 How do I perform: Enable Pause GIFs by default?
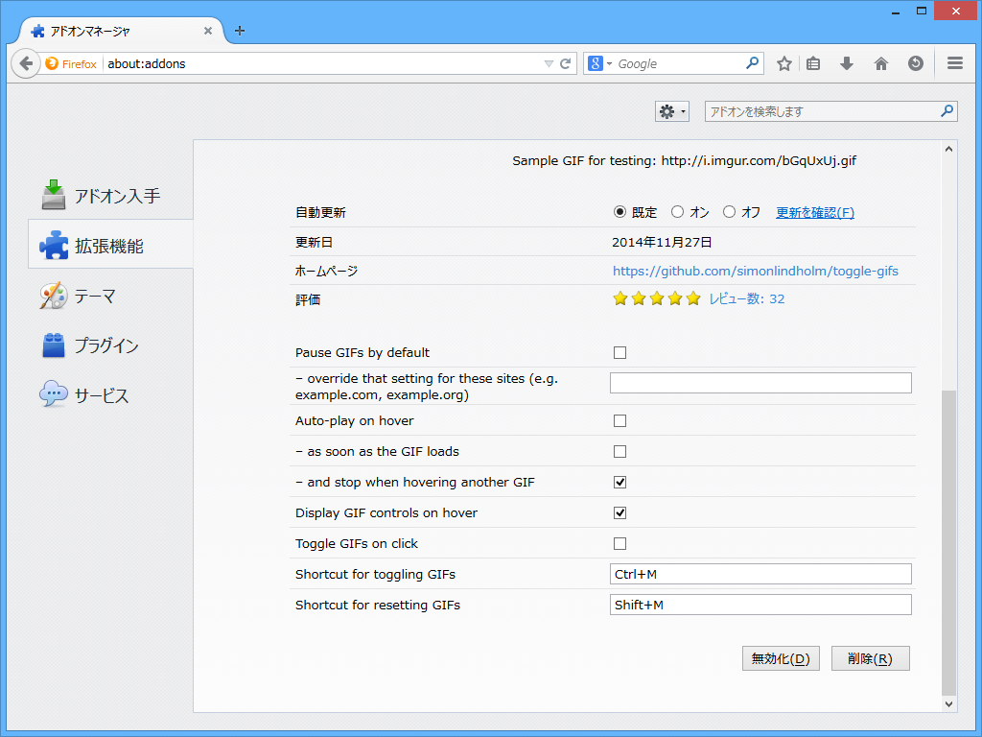(619, 352)
